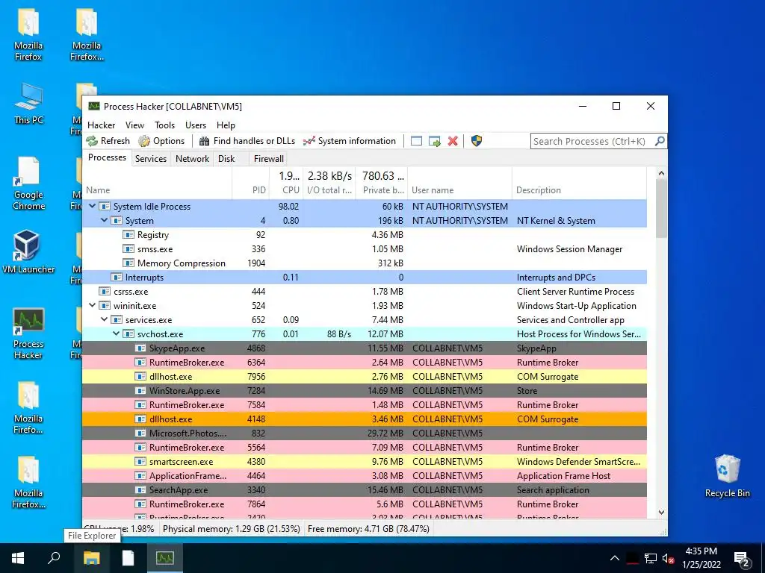Click the muted volume tray icon
The width and height of the screenshot is (765, 573).
coord(668,559)
